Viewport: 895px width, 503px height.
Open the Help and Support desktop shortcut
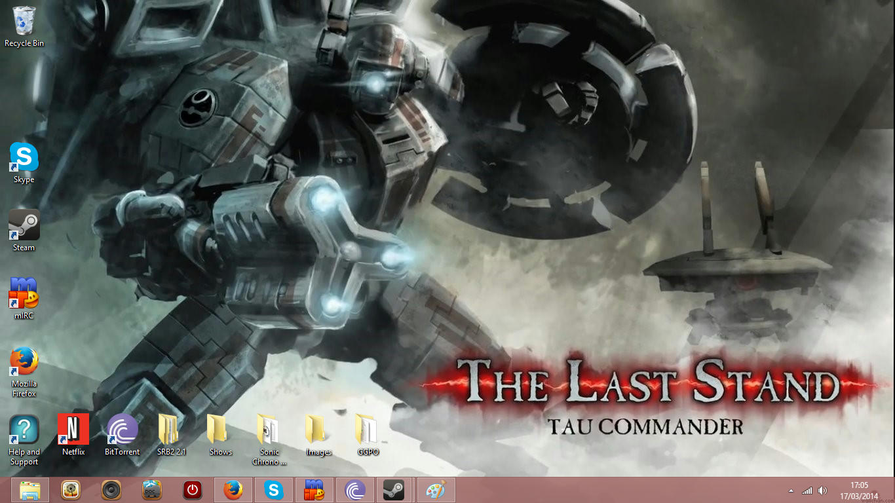[24, 440]
